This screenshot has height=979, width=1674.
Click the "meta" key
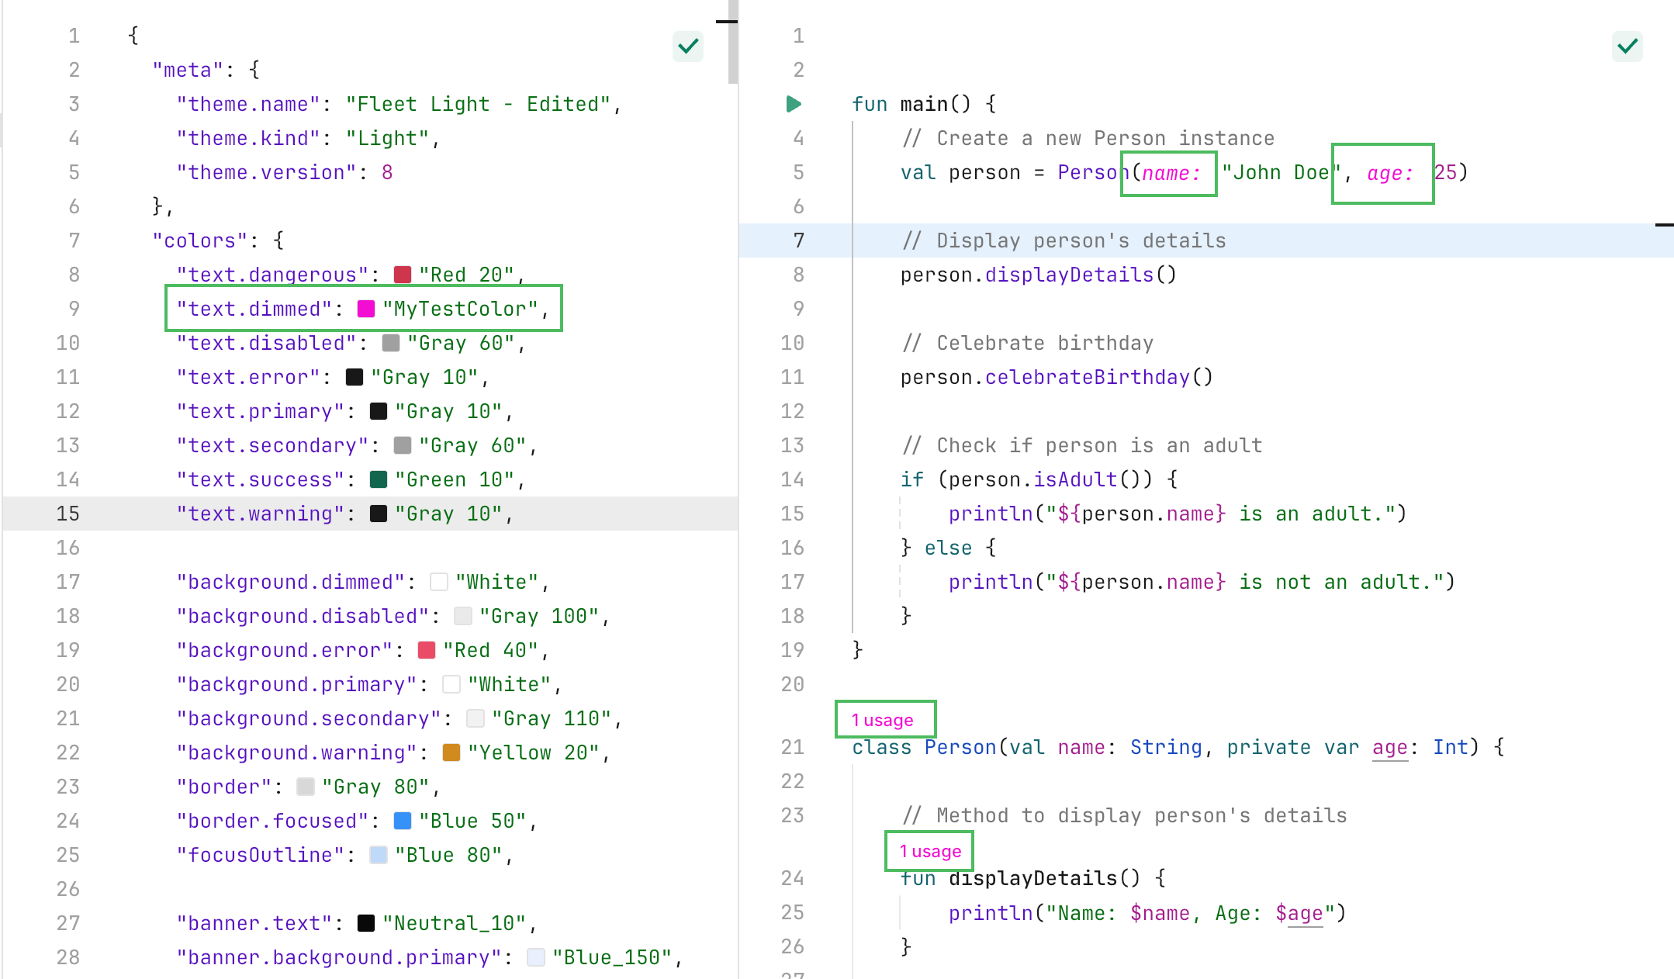click(x=188, y=70)
